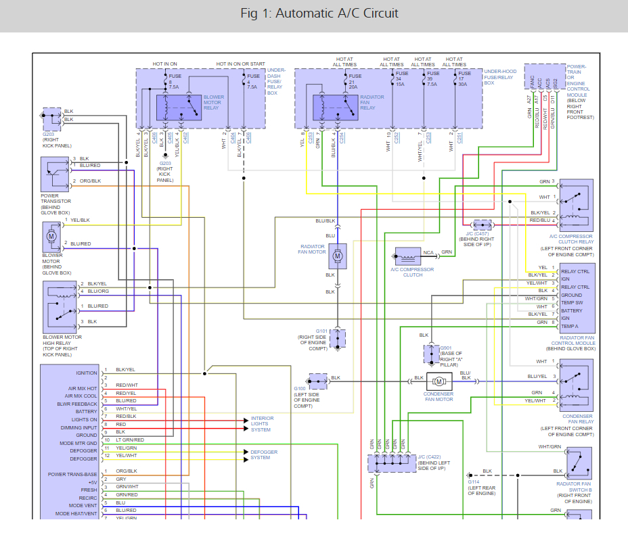The image size is (628, 541).
Task: Select the 'TEMP A' pin label
Action: coord(570,327)
